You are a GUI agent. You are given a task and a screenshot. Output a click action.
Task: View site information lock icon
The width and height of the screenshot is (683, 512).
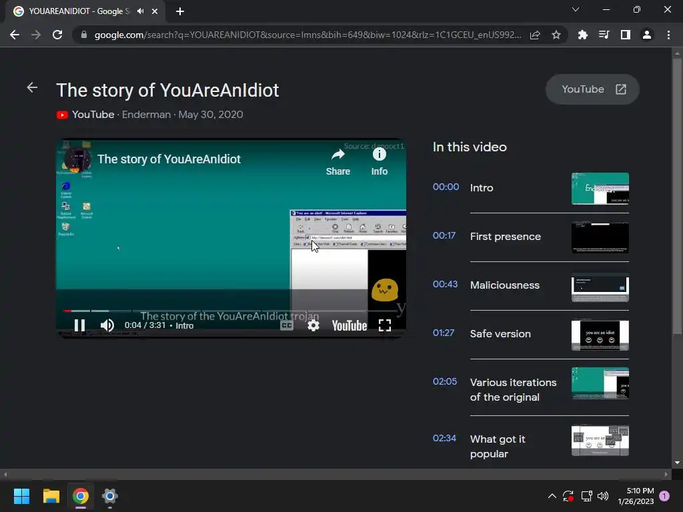click(84, 35)
